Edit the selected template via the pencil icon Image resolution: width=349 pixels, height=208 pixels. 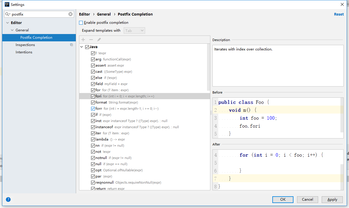click(x=99, y=39)
